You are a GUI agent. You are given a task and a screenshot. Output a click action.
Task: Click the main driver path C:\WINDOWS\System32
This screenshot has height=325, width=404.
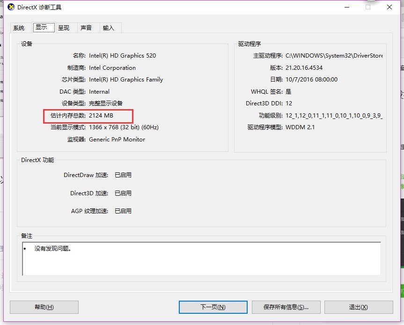(334, 56)
